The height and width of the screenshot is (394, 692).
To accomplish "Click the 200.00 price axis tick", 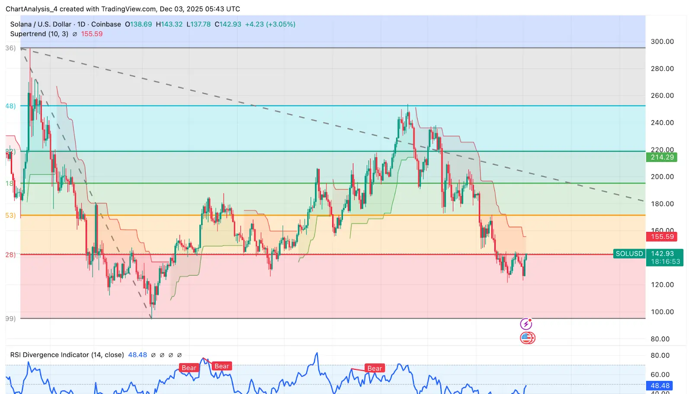I will point(662,177).
